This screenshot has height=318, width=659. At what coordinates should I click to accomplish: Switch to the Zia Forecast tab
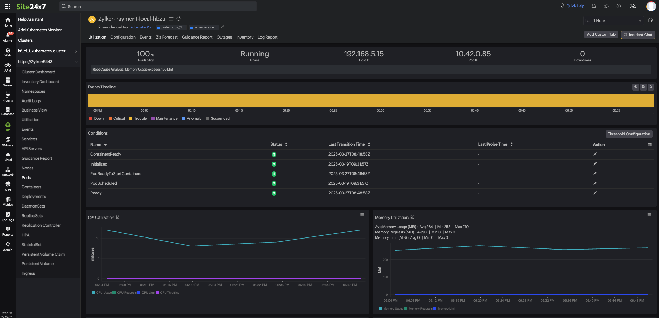[x=167, y=37]
